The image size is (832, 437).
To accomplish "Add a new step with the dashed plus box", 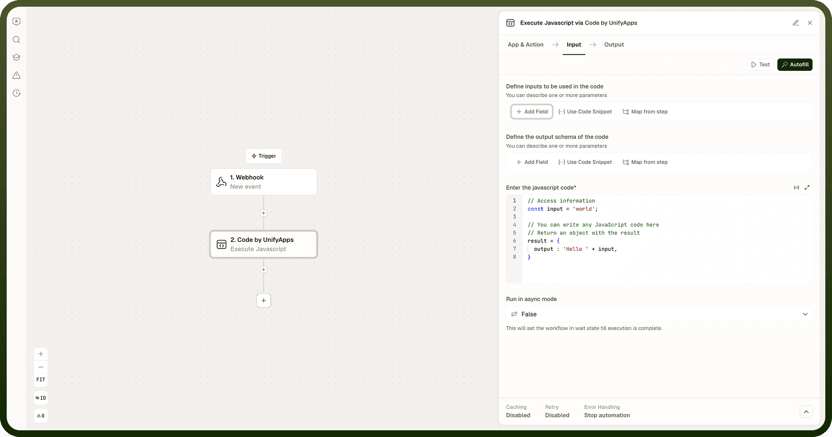I will coord(264,300).
